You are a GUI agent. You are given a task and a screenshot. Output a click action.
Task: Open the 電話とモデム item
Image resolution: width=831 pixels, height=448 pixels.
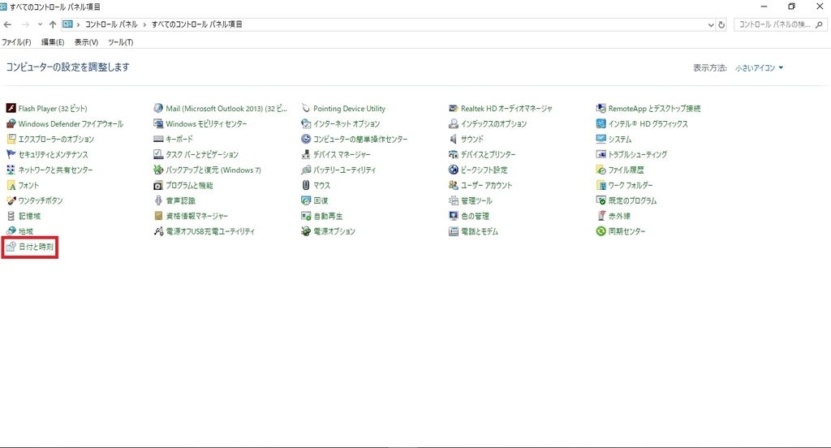pos(473,231)
